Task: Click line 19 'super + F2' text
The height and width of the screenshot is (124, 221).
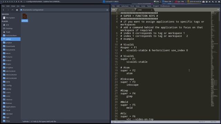Action: [x=128, y=70]
